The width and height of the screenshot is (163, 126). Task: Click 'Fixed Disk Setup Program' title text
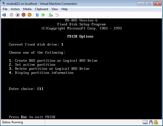[x=81, y=24]
